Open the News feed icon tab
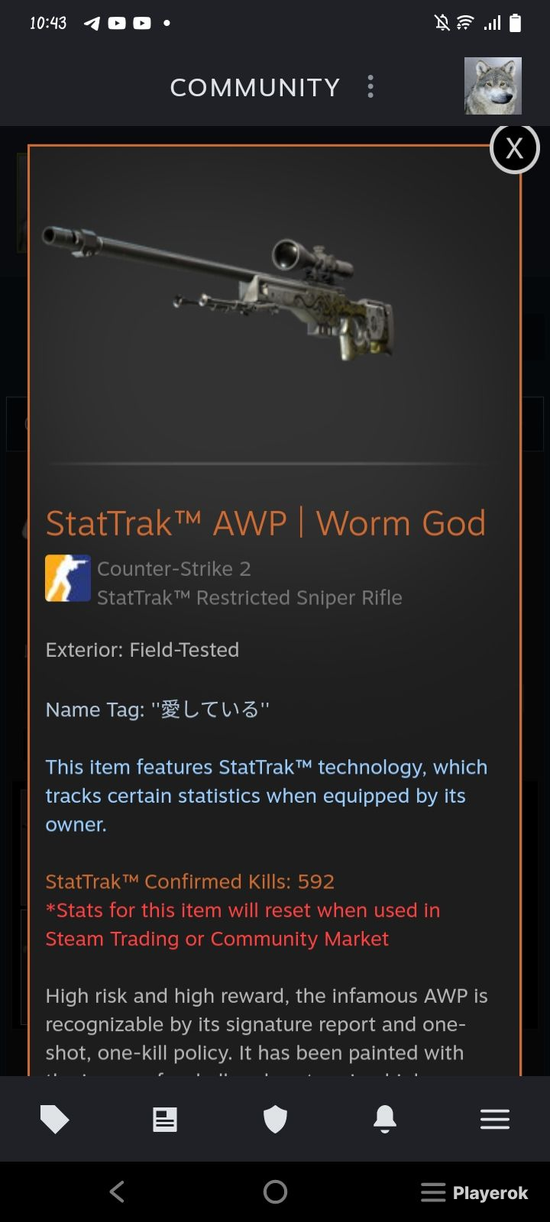 (x=165, y=1120)
